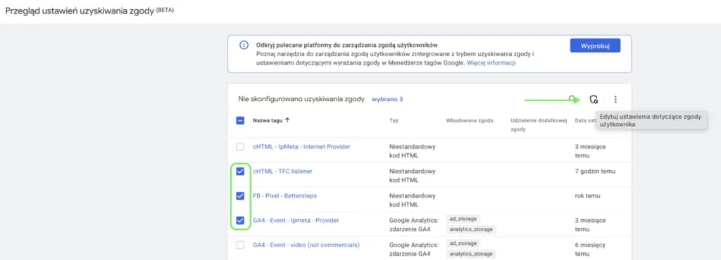Viewport: 721px width, 260px height.
Task: Open the three-dot more options menu
Action: 615,99
